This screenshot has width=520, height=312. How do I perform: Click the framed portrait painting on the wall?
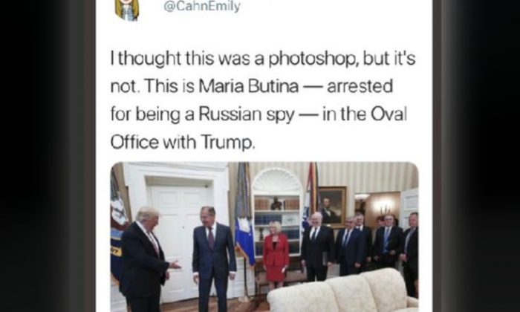[x=333, y=207]
